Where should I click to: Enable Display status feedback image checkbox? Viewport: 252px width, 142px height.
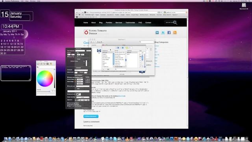(x=68, y=77)
